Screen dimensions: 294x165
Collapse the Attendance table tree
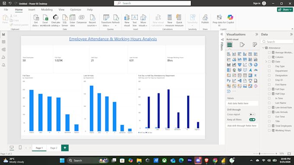(x=263, y=48)
